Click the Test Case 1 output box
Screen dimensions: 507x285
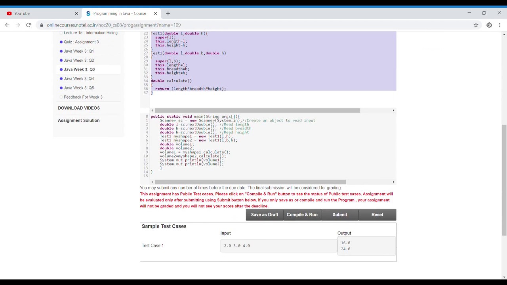tap(366, 246)
